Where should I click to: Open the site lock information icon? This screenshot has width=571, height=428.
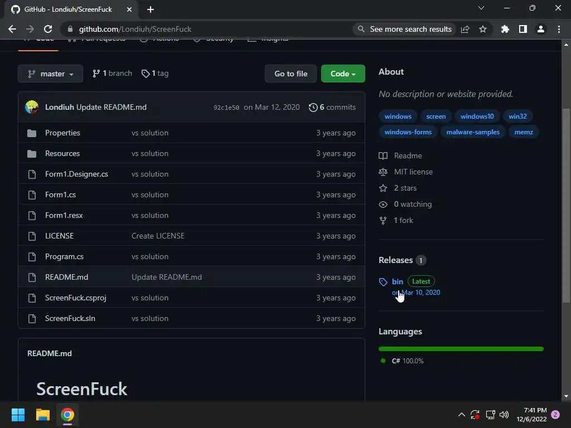click(71, 29)
